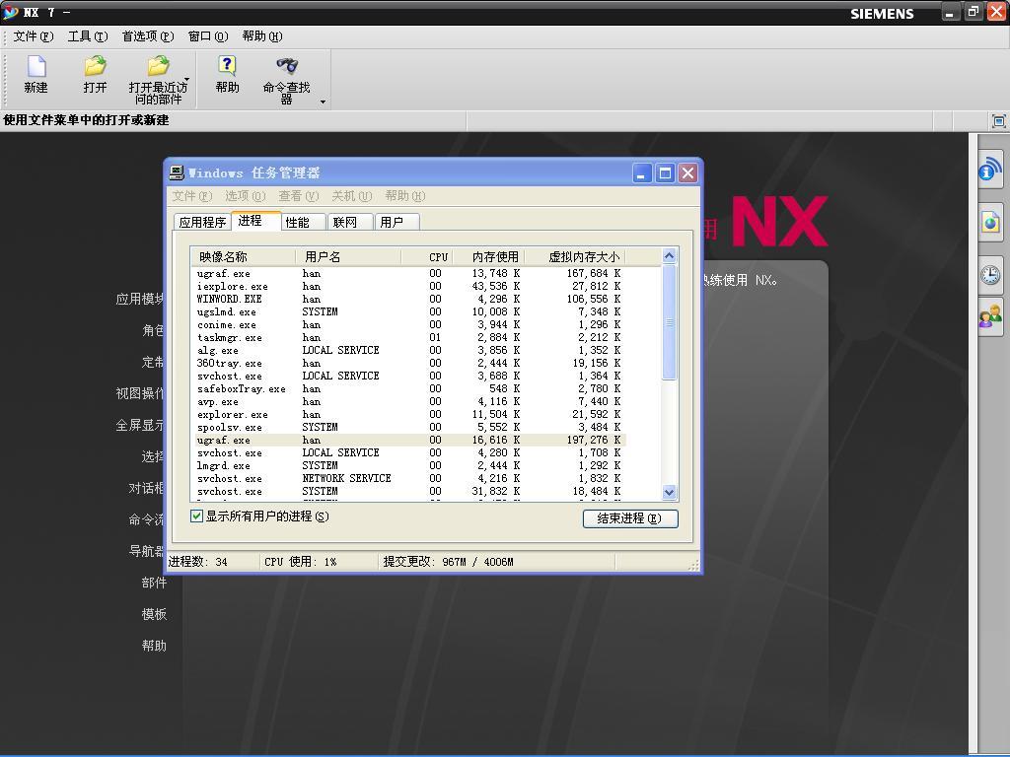Click the Help (帮助) question mark icon
The width and height of the screenshot is (1010, 757).
227,66
